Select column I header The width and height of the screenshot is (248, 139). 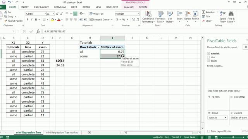pyautogui.click(x=112, y=38)
